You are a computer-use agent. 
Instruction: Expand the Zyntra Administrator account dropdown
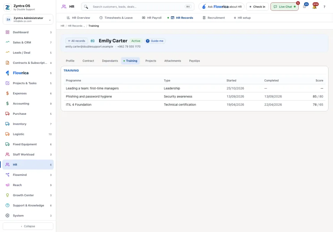pyautogui.click(x=50, y=20)
